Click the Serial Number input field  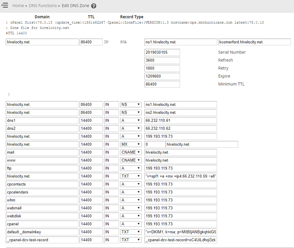pos(162,52)
